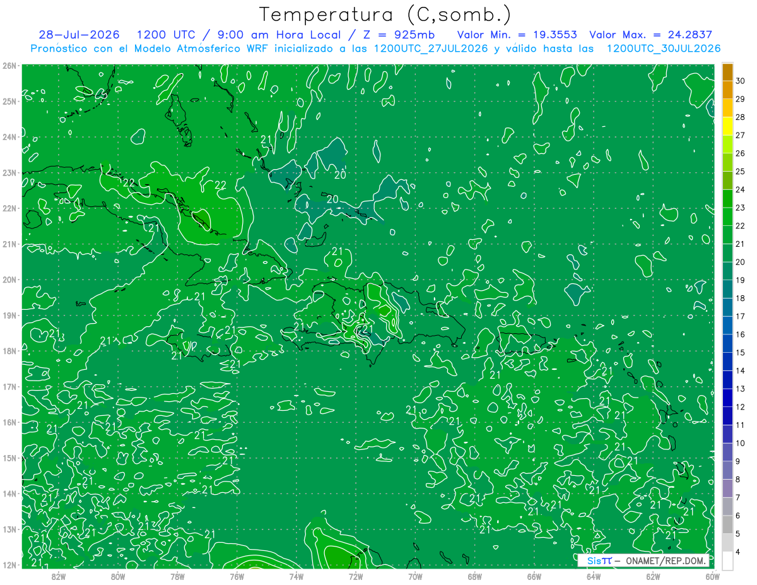This screenshot has width=757, height=585.
Task: Click the "64W" longitude label
Action: coord(594,576)
